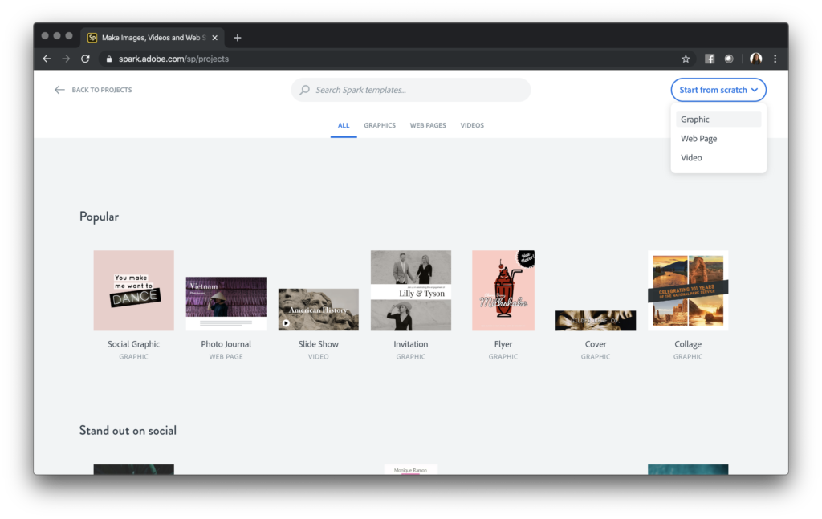The width and height of the screenshot is (822, 519).
Task: Click the browser back arrow icon
Action: [47, 59]
